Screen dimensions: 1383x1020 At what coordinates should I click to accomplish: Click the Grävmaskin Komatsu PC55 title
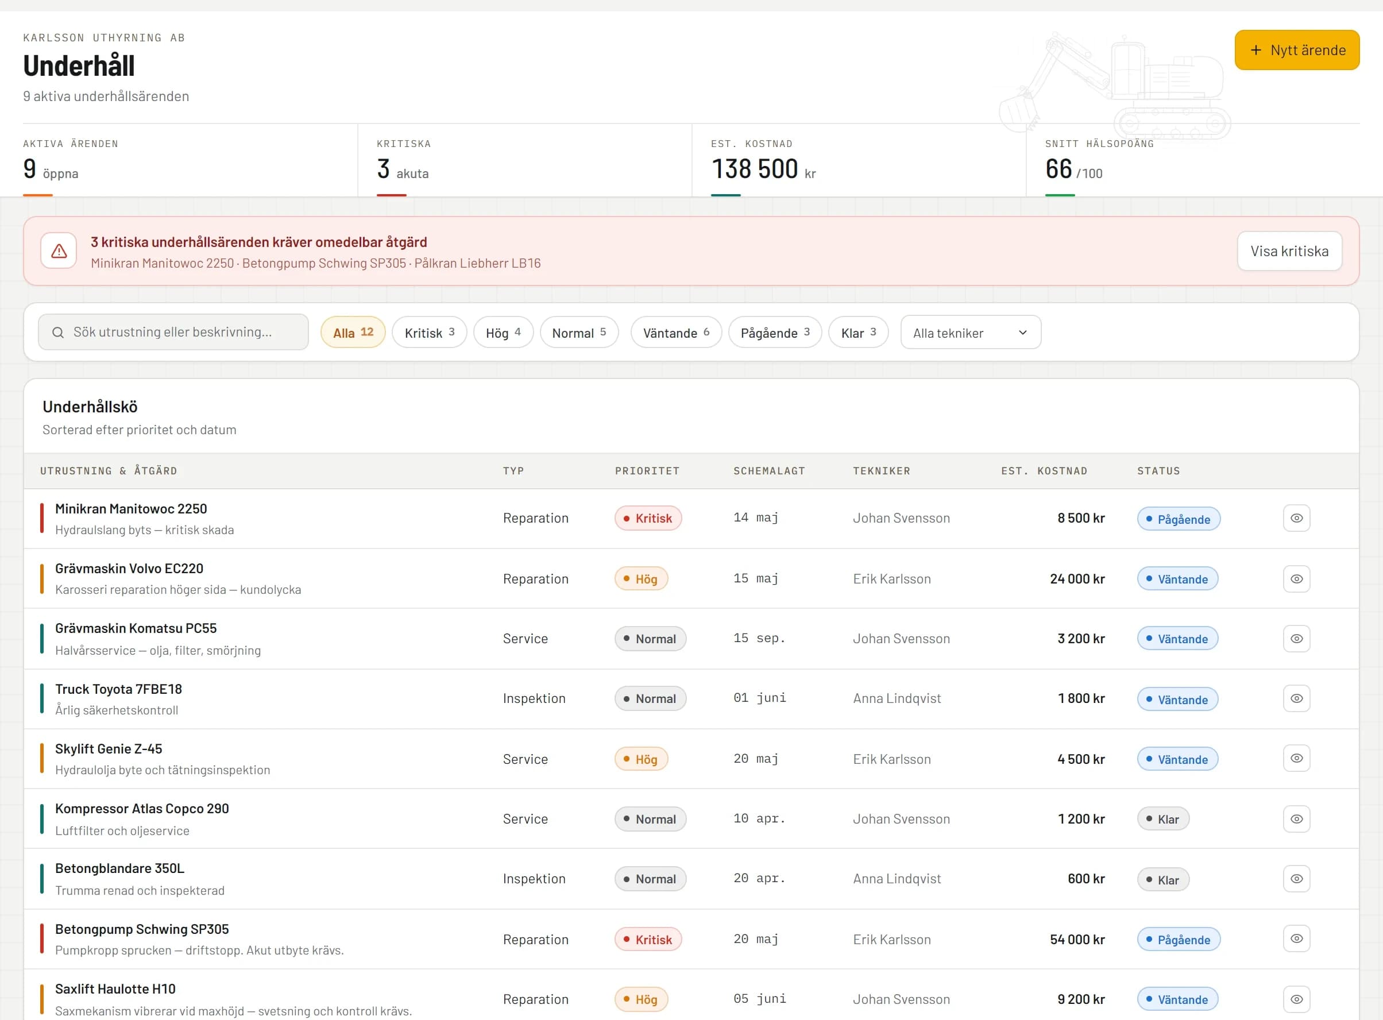(136, 628)
